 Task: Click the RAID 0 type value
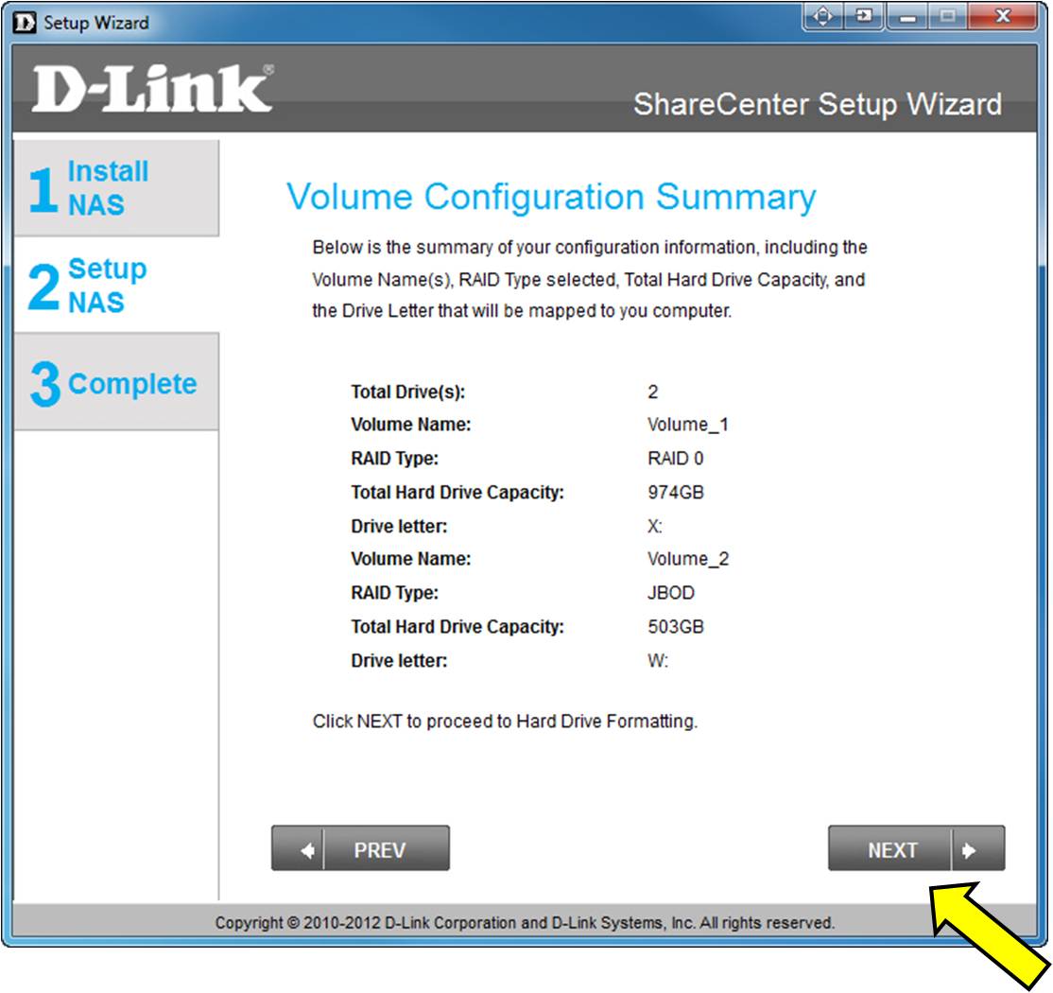[x=675, y=459]
